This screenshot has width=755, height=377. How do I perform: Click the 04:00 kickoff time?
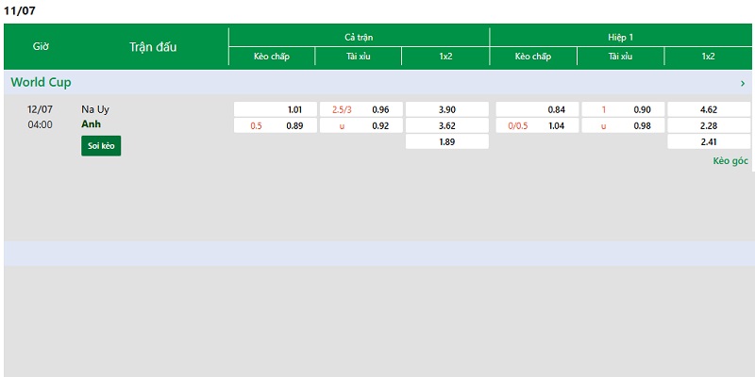pyautogui.click(x=40, y=125)
